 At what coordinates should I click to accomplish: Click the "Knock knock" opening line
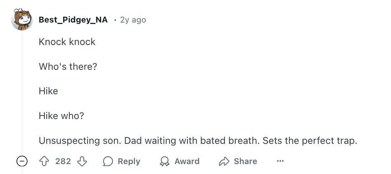(x=67, y=42)
